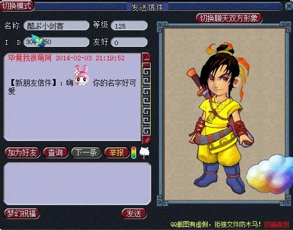Click the message scrollbar down arrow
The image size is (293, 230).
[x=146, y=139]
